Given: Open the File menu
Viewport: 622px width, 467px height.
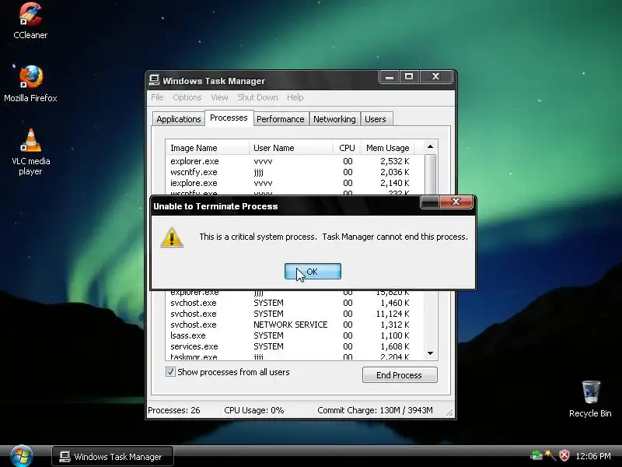Looking at the screenshot, I should point(157,97).
